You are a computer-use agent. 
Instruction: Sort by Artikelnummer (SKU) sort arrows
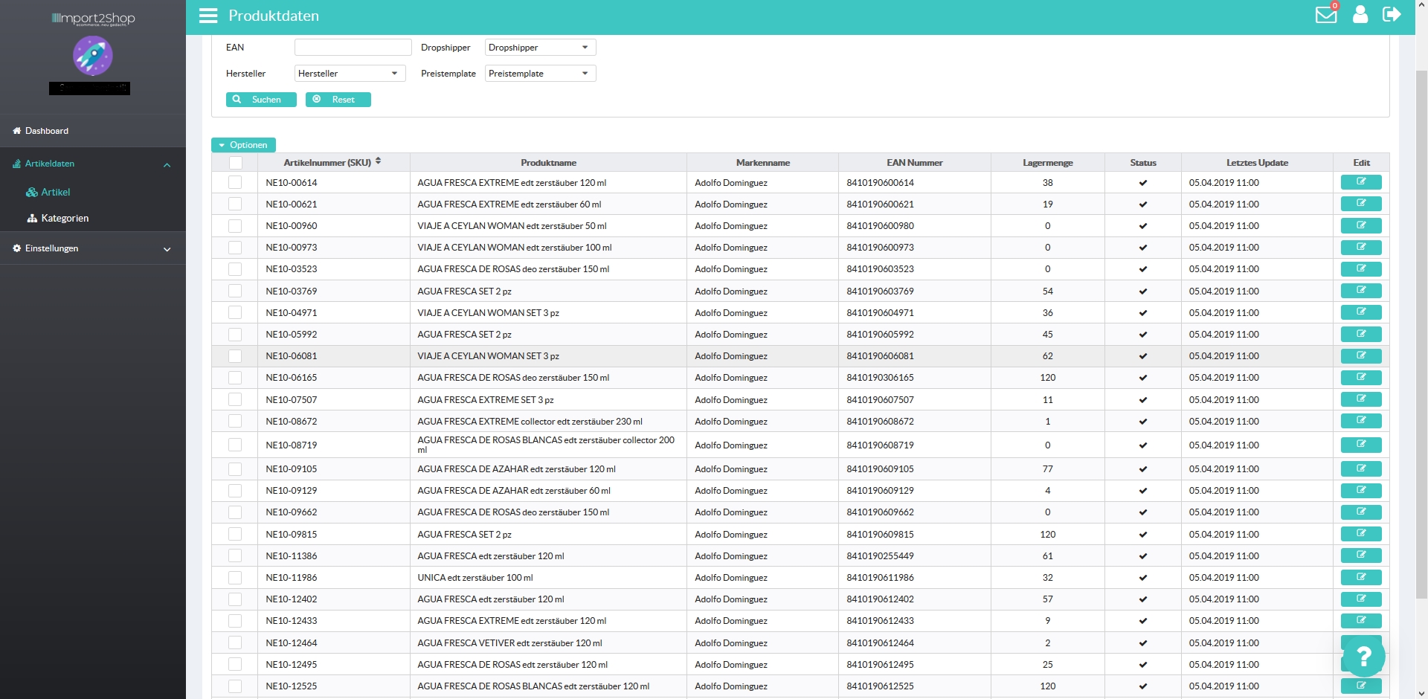pos(378,161)
